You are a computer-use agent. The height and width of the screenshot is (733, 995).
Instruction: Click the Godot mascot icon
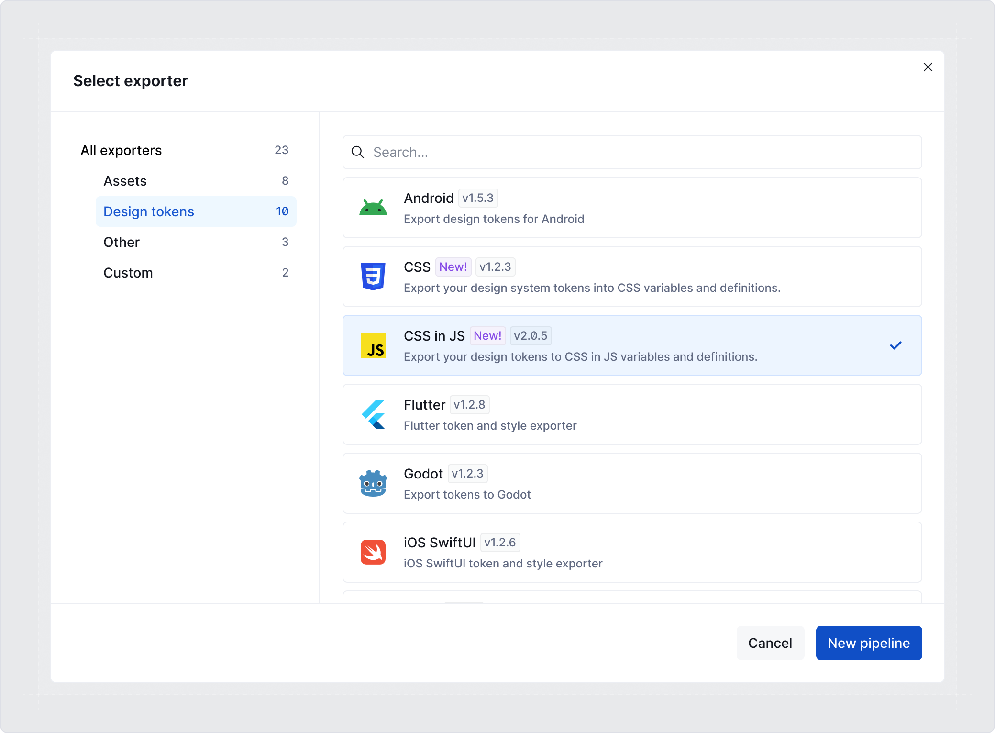click(373, 483)
